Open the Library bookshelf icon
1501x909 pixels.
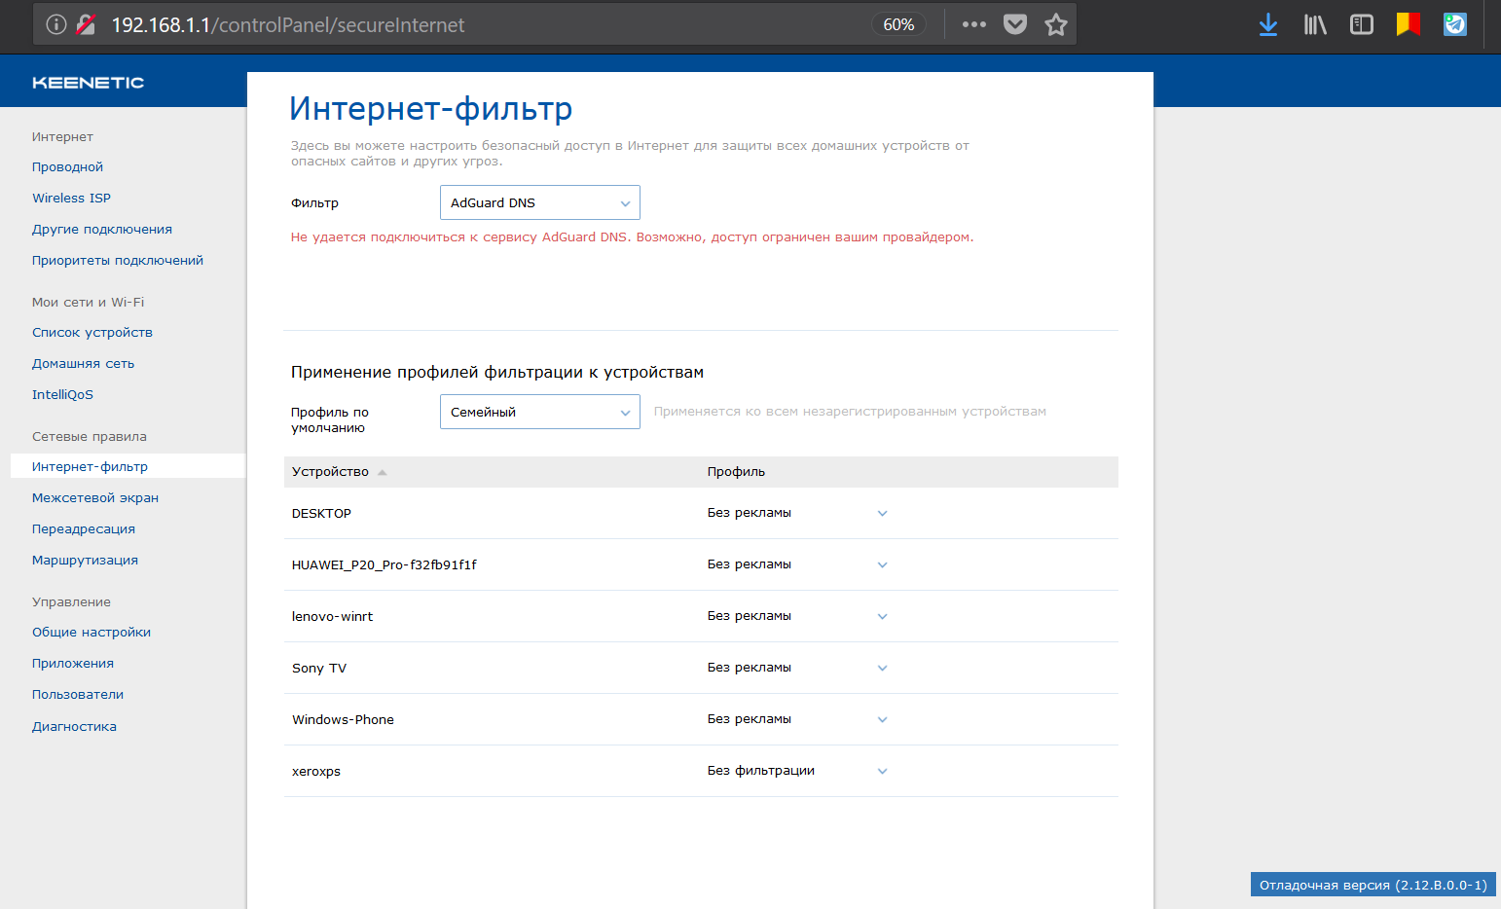tap(1315, 24)
